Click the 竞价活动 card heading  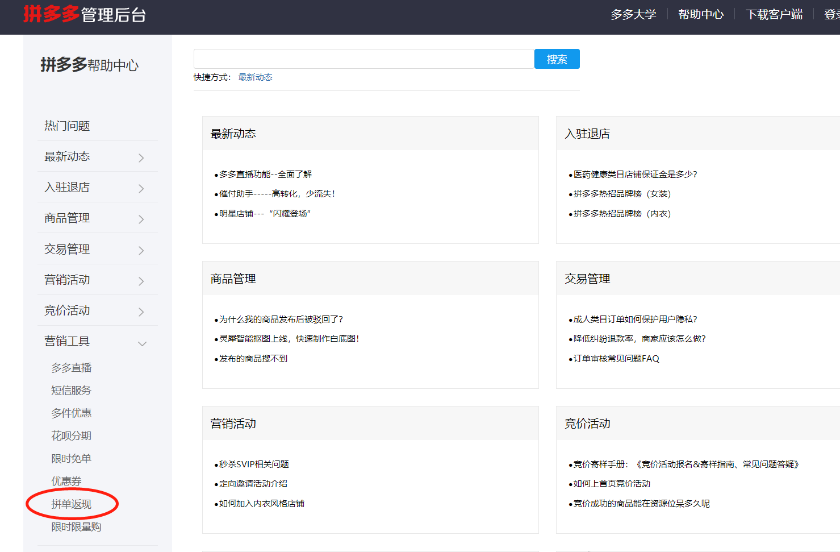(x=588, y=424)
